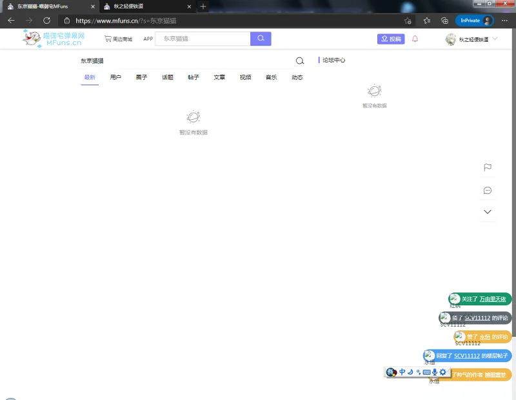Click the 论坛中心 sidebar heading
Image resolution: width=516 pixels, height=400 pixels.
pyautogui.click(x=333, y=60)
